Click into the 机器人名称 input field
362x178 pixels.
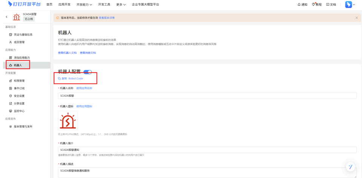pos(207,96)
